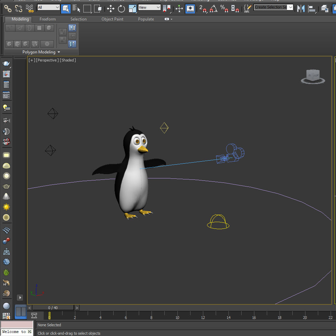Open the View reference coordinate dropdown
Image resolution: width=336 pixels, height=336 pixels.
pyautogui.click(x=149, y=7)
